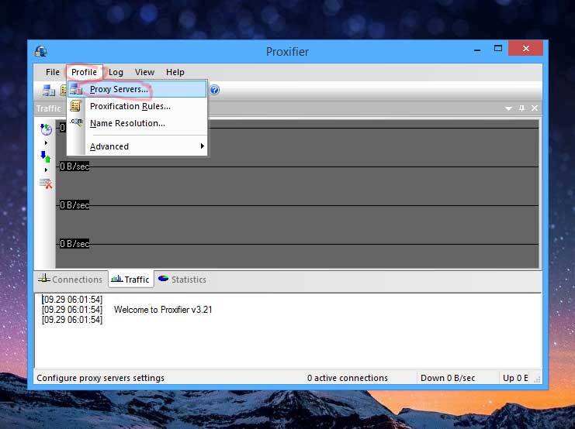Click the down/up arrows traffic direction icon
Screen dimensions: 575x429
click(46, 156)
